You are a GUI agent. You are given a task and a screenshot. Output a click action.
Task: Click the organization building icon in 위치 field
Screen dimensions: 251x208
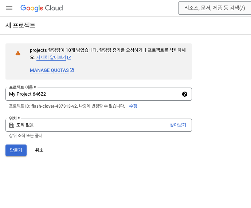click(x=12, y=125)
